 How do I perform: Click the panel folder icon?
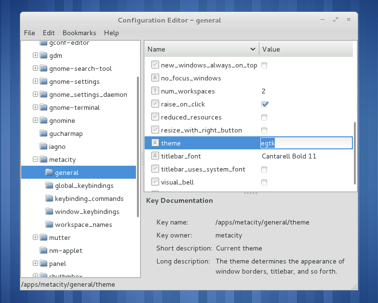click(x=43, y=263)
